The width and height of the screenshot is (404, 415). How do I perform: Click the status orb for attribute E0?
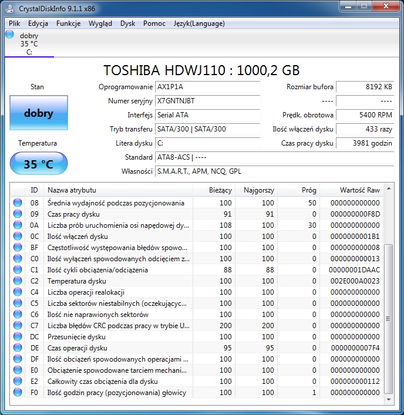pos(18,370)
